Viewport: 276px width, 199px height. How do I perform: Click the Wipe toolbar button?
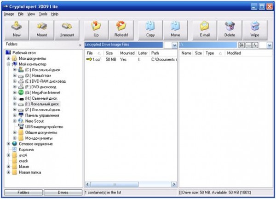[255, 30]
